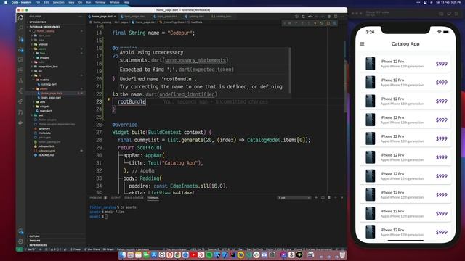Open the Explorer view in activity bar
The width and height of the screenshot is (465, 261).
(x=20, y=18)
